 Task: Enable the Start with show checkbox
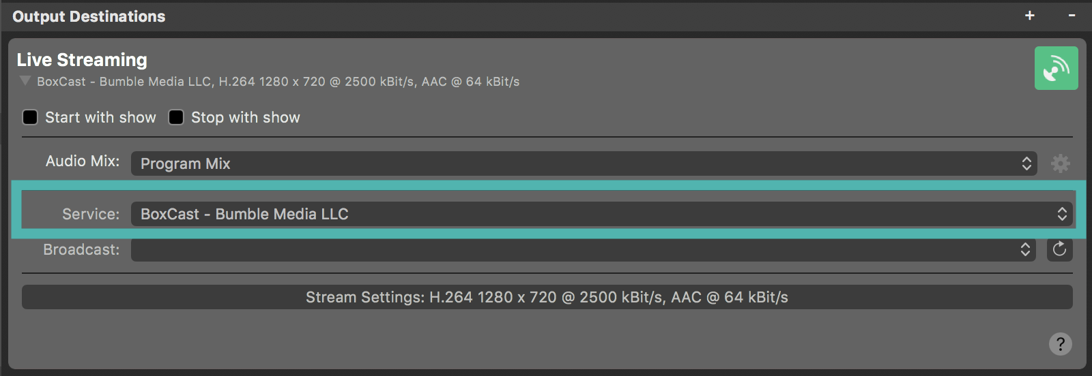tap(30, 117)
